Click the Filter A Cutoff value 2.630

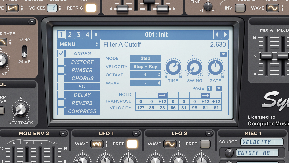tap(218, 45)
